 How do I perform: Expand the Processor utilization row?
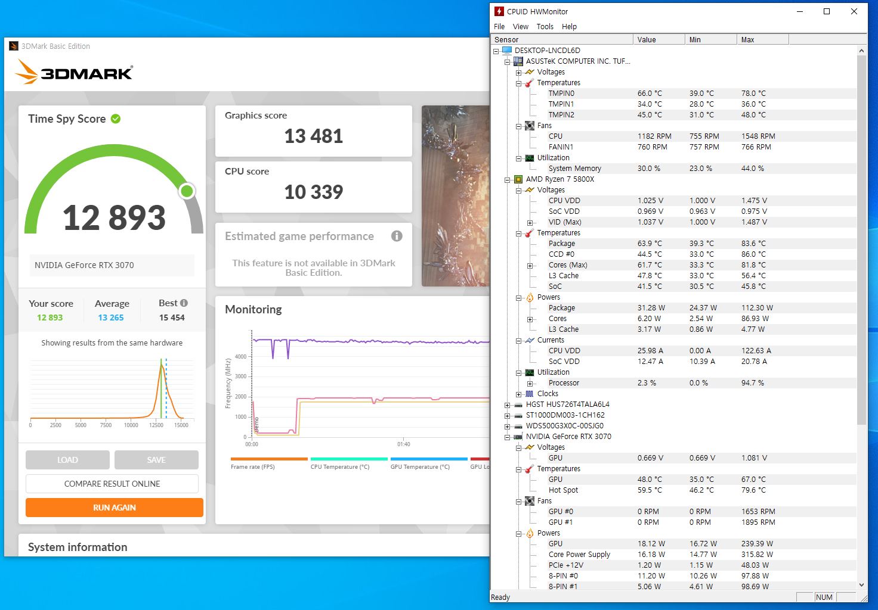(530, 383)
